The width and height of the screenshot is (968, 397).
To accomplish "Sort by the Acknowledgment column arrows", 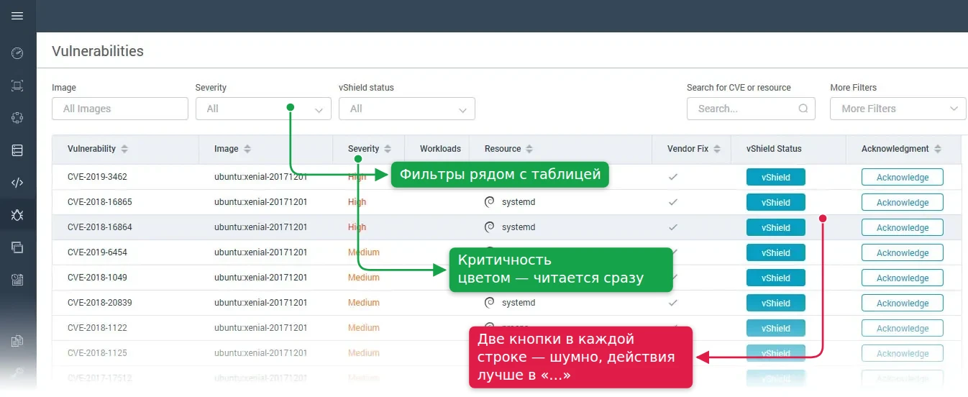I will tap(938, 149).
